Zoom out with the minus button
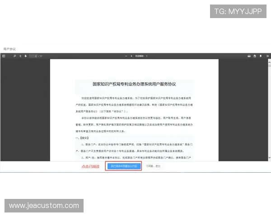 point(126,56)
